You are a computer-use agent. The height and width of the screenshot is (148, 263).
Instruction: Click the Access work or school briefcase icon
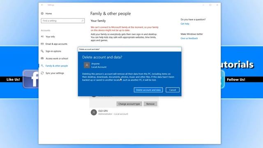pos(42,58)
